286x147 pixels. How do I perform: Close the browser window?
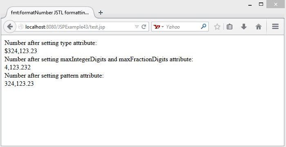pos(276,4)
